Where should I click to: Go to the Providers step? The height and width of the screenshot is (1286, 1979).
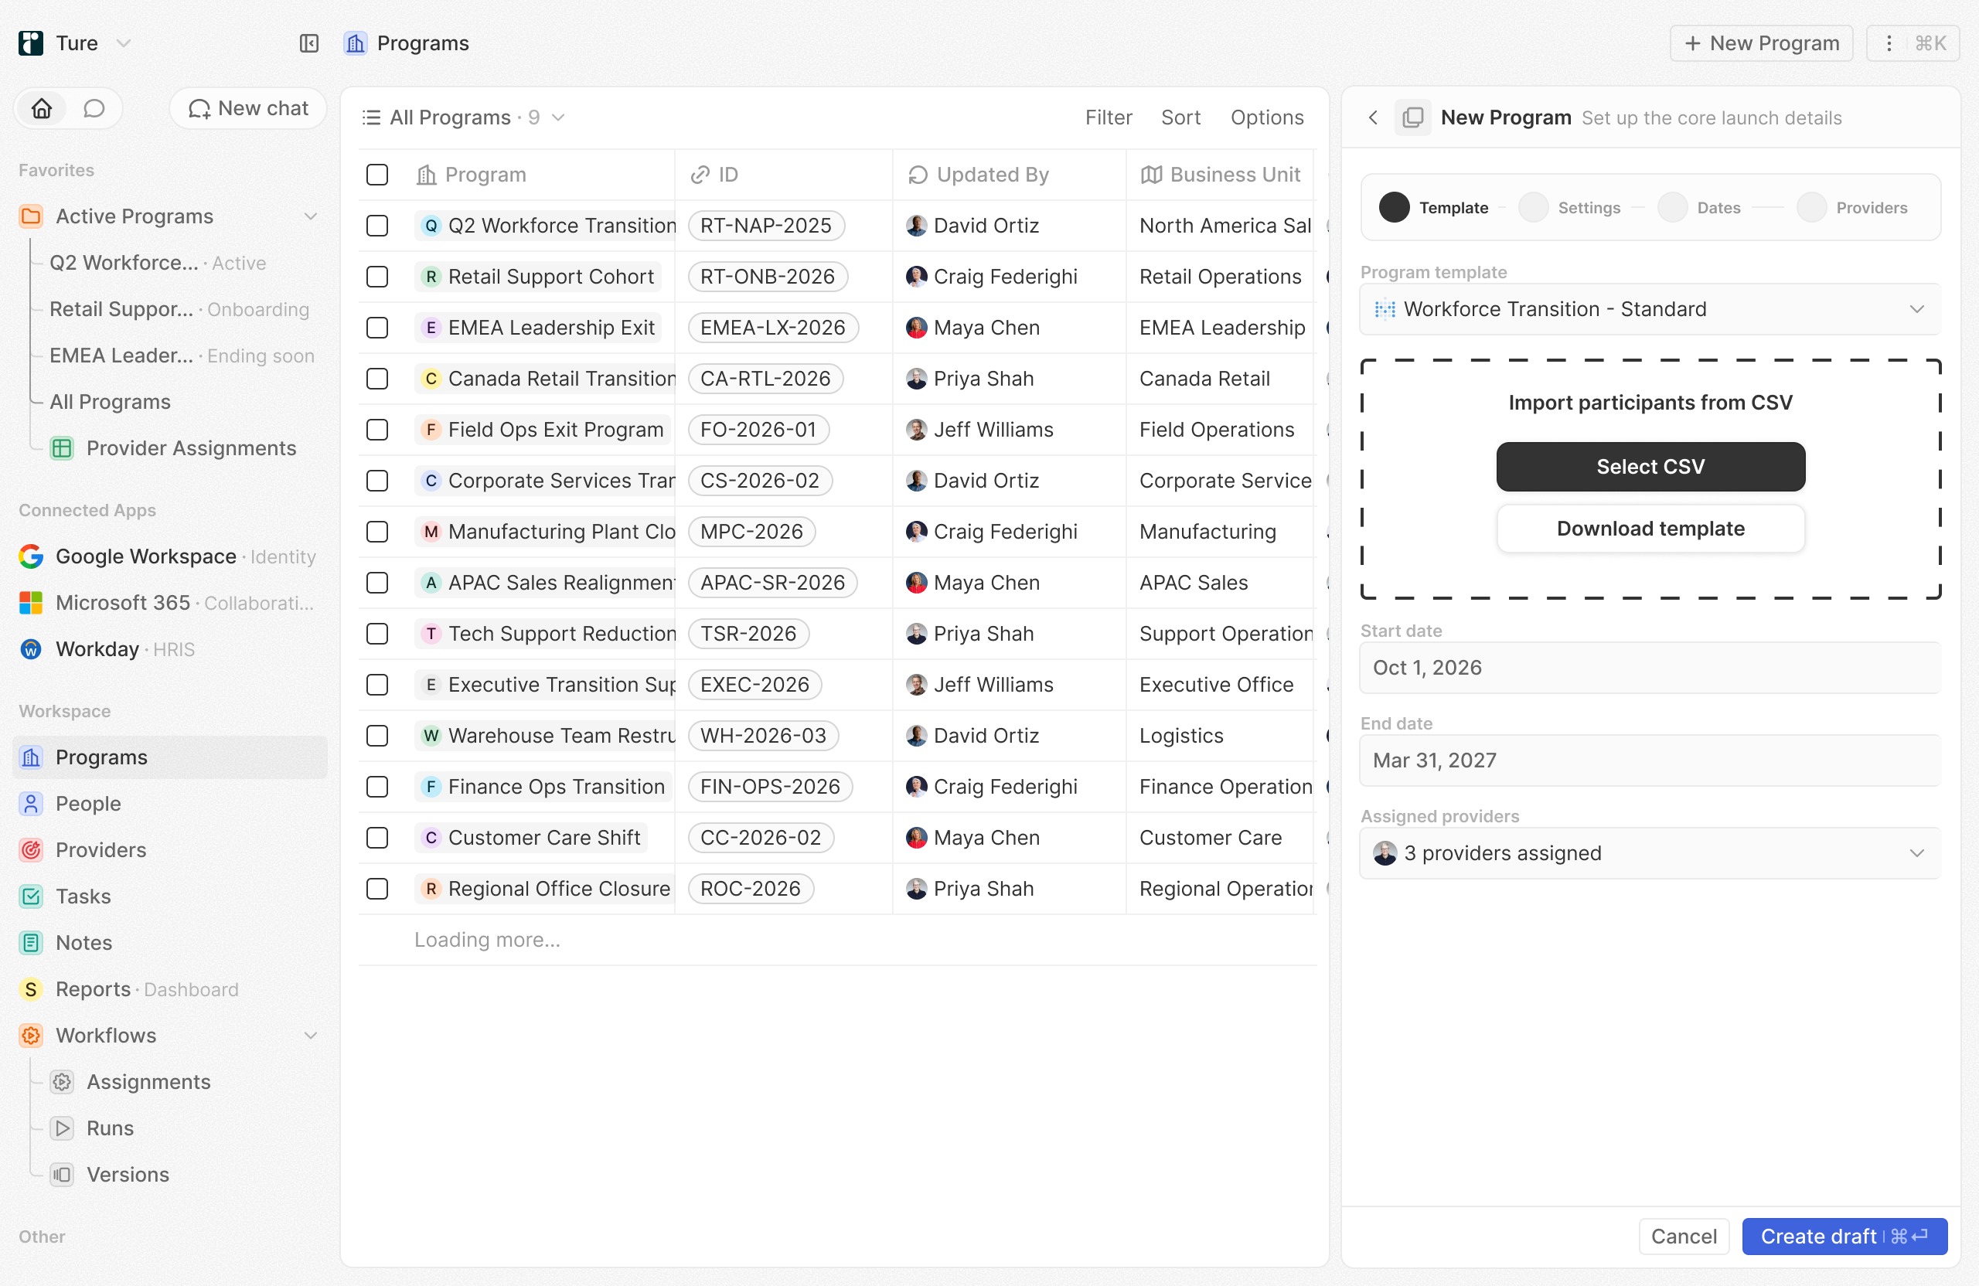[1853, 207]
